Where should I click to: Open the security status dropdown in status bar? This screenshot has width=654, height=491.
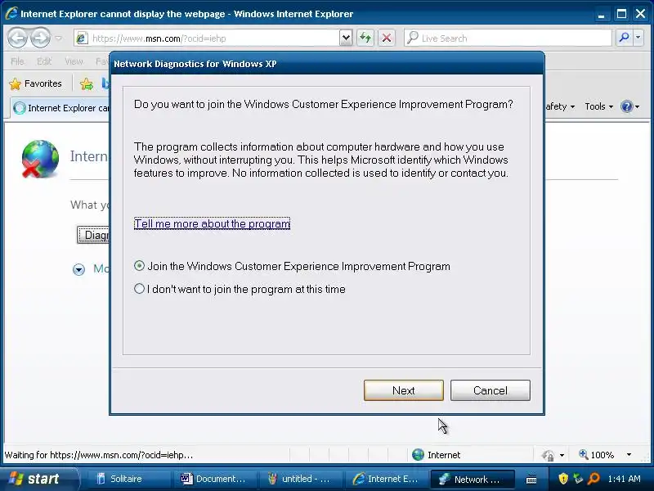pyautogui.click(x=562, y=455)
